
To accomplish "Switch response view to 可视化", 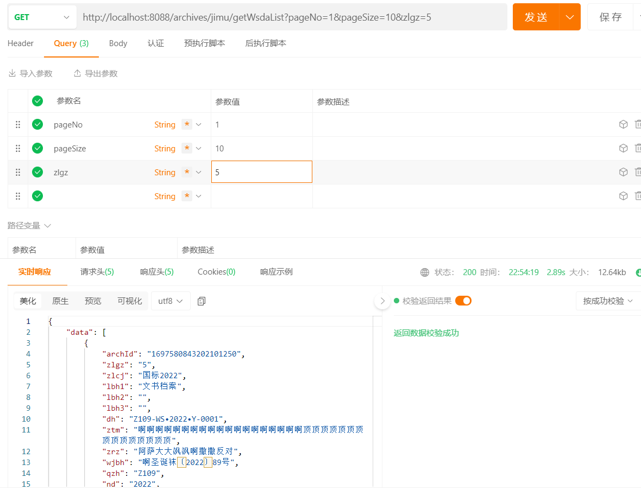I will point(130,301).
